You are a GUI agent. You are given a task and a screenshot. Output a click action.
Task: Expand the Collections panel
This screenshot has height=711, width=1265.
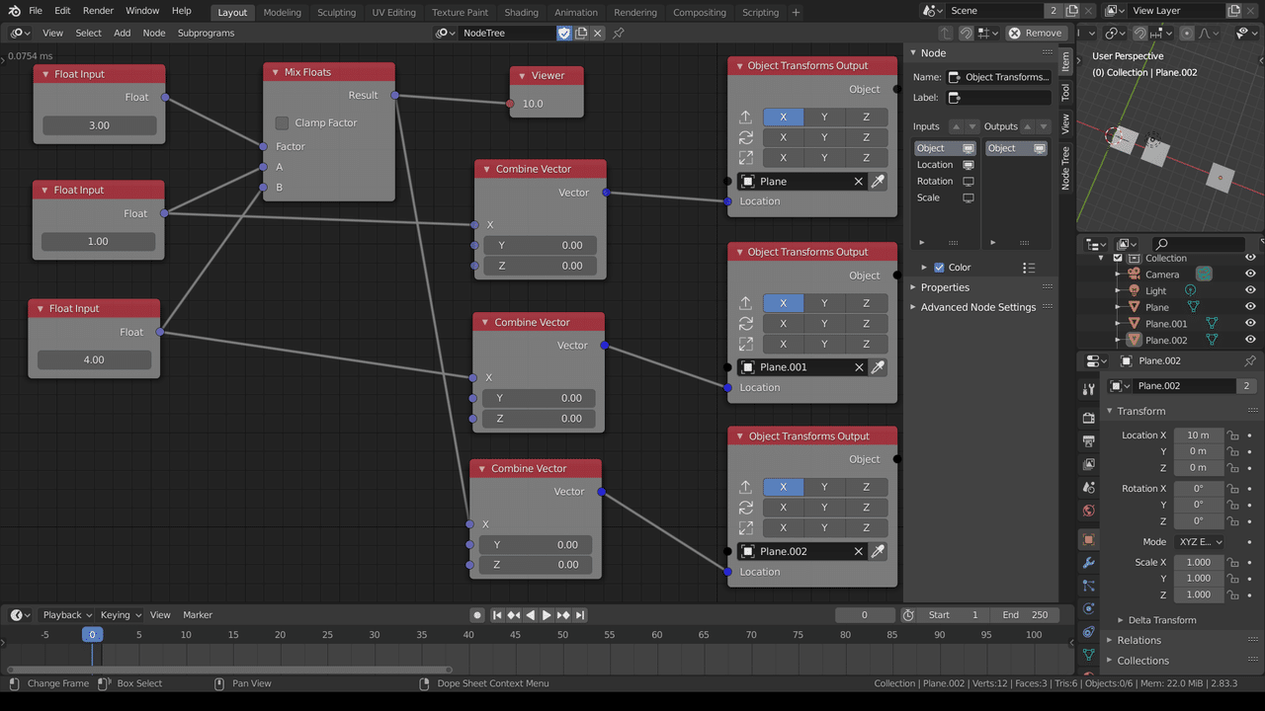(1142, 661)
